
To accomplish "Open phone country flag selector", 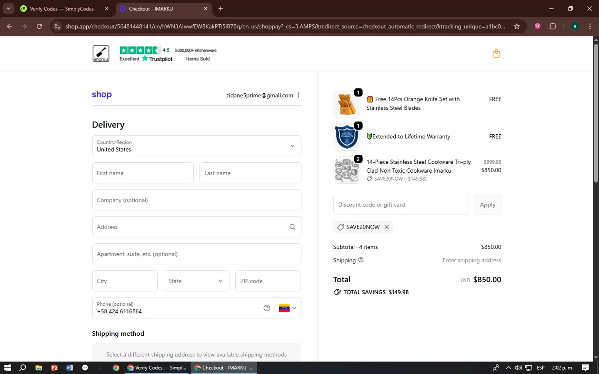I will pyautogui.click(x=288, y=308).
